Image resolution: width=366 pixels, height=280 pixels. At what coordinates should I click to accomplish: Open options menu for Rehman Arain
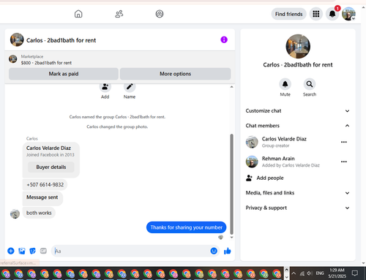click(x=344, y=162)
